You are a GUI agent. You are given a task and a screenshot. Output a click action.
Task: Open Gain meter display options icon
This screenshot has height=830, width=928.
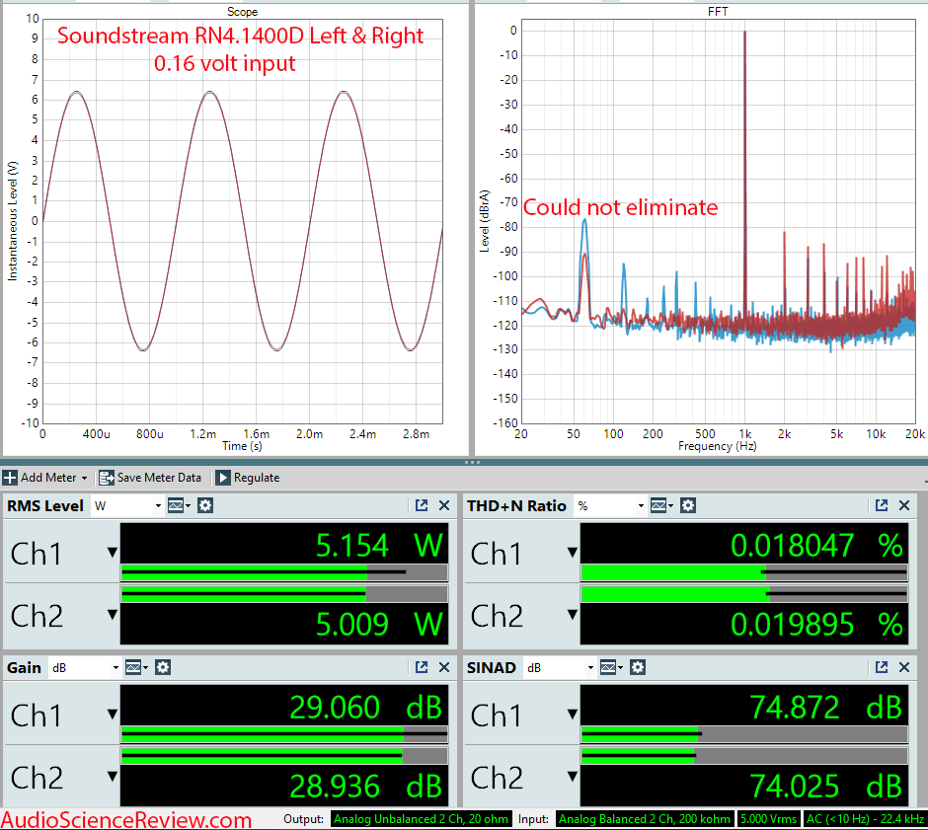136,667
